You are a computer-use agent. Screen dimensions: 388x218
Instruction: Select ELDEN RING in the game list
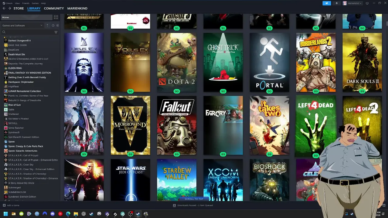(15, 68)
